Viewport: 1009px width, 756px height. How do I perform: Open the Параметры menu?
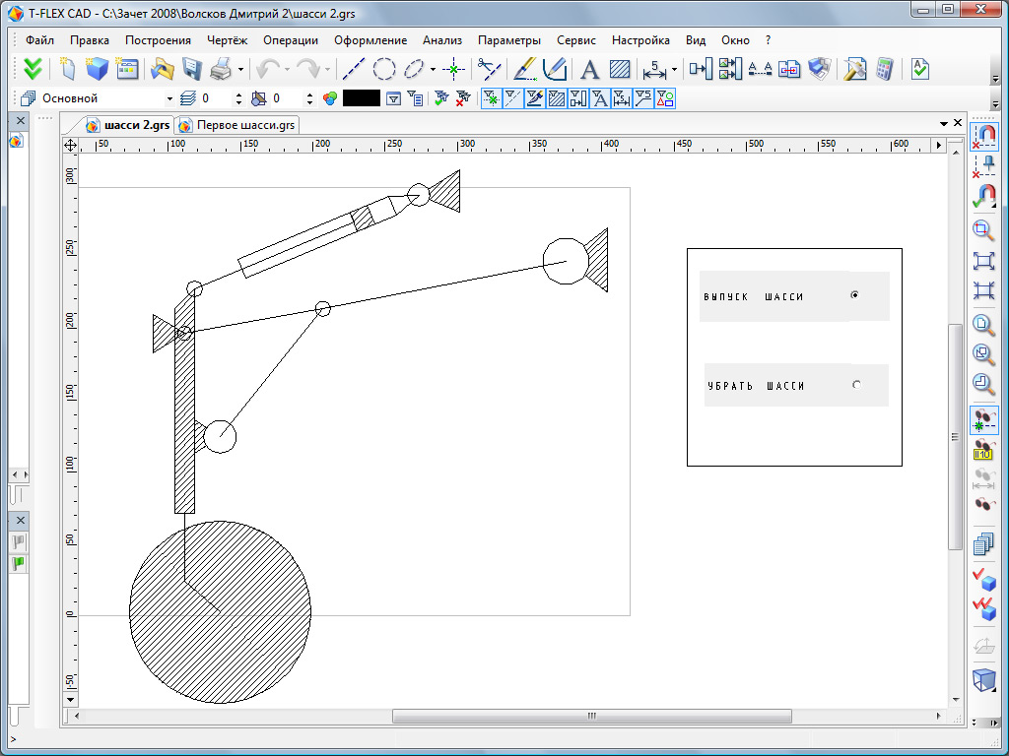pos(509,39)
